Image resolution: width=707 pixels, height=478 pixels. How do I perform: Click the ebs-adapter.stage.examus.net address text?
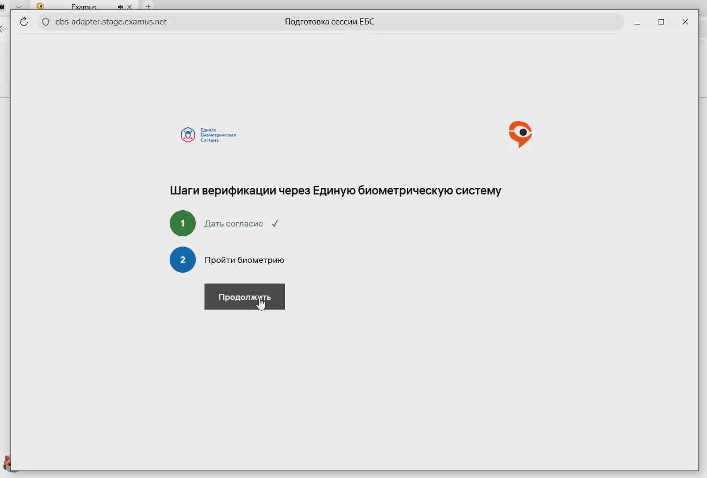point(111,22)
